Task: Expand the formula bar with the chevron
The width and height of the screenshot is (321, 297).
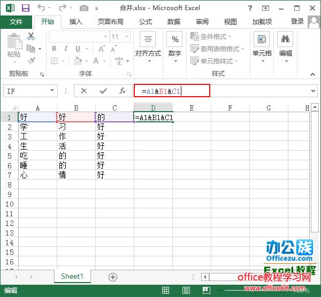Action: click(x=313, y=91)
